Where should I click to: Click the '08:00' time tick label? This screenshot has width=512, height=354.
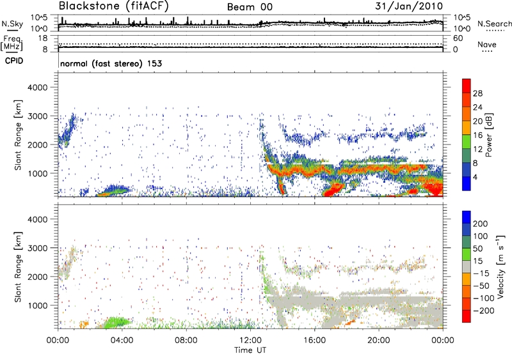[x=186, y=341]
